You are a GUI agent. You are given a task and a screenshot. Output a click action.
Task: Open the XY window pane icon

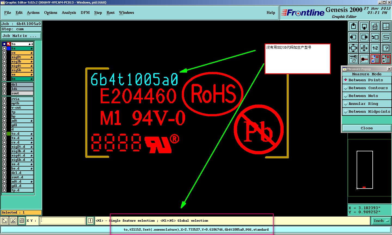point(386,26)
